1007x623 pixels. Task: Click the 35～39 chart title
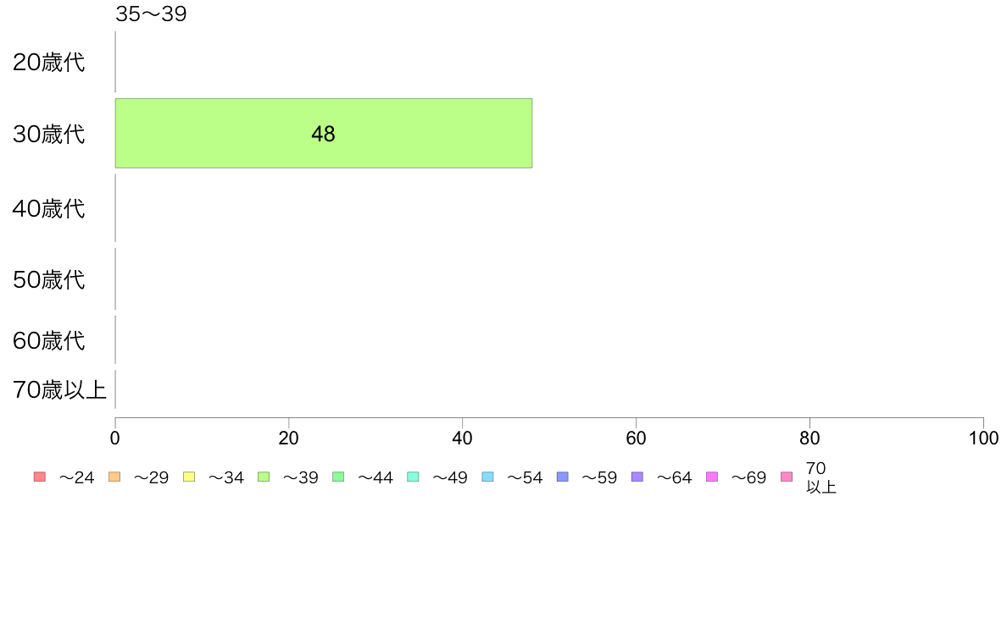pyautogui.click(x=151, y=14)
